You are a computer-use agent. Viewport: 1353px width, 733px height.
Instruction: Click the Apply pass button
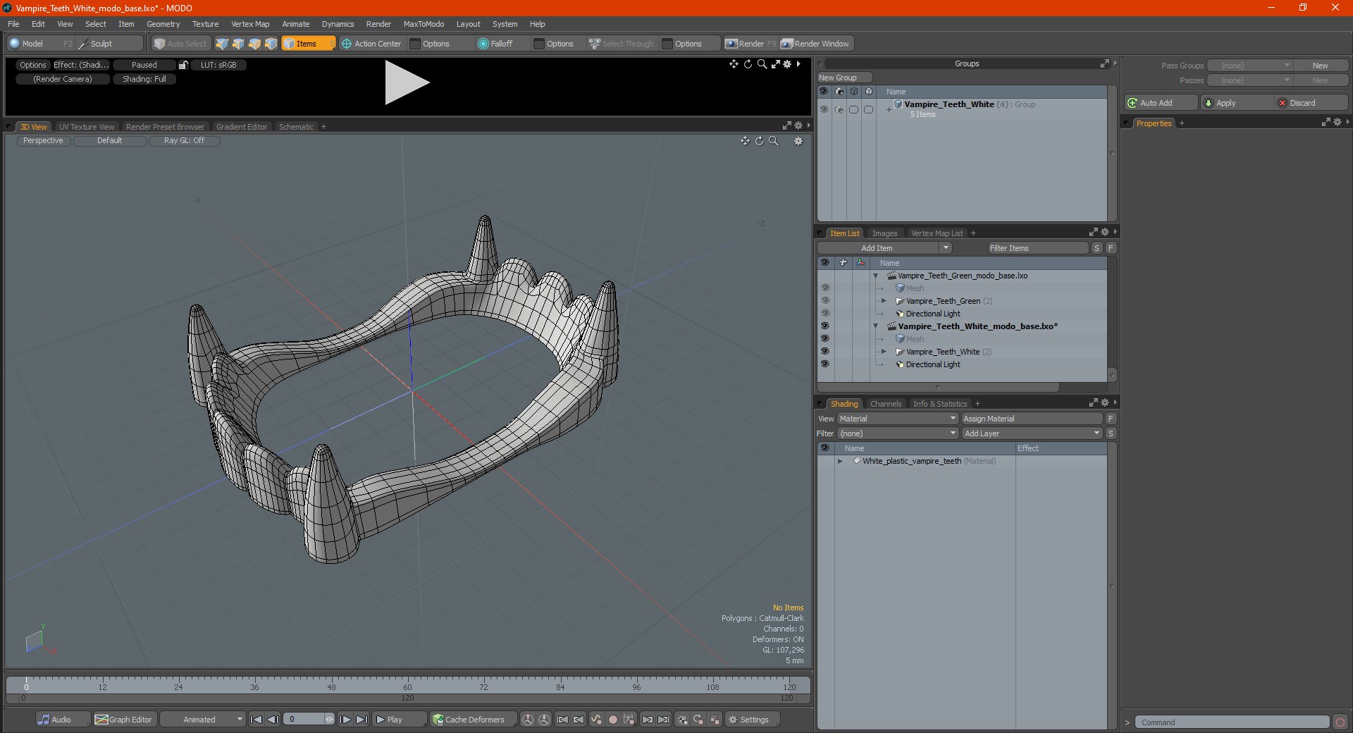[1237, 103]
